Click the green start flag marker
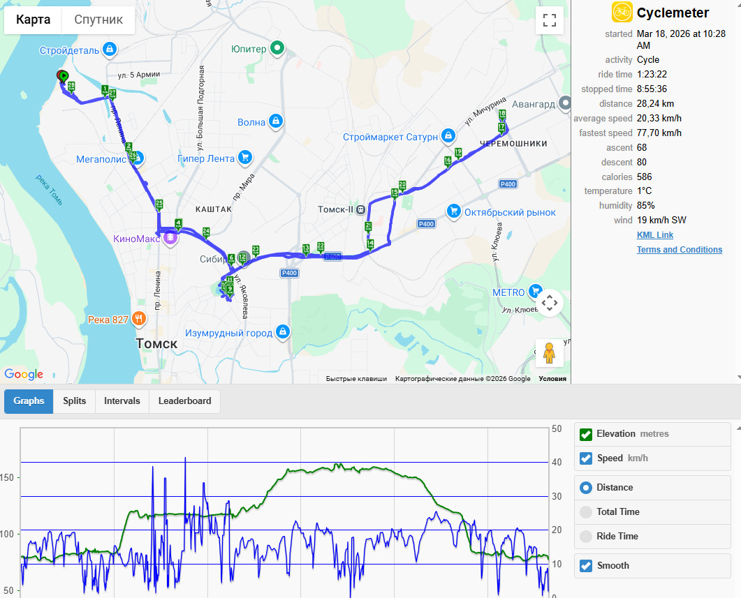Screen dimensions: 741x598 64,77
